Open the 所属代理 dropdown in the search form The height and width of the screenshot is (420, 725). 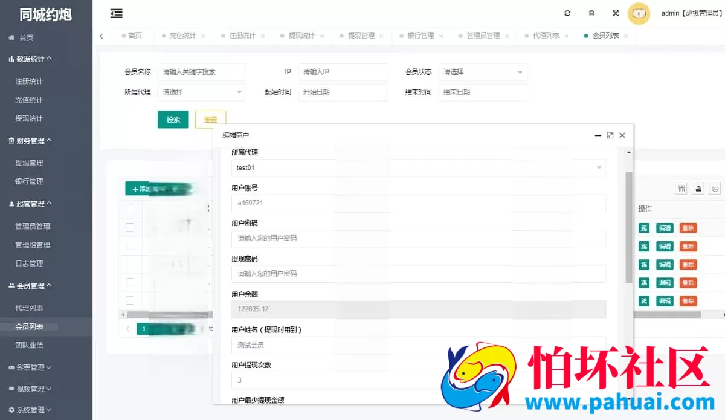tap(201, 93)
